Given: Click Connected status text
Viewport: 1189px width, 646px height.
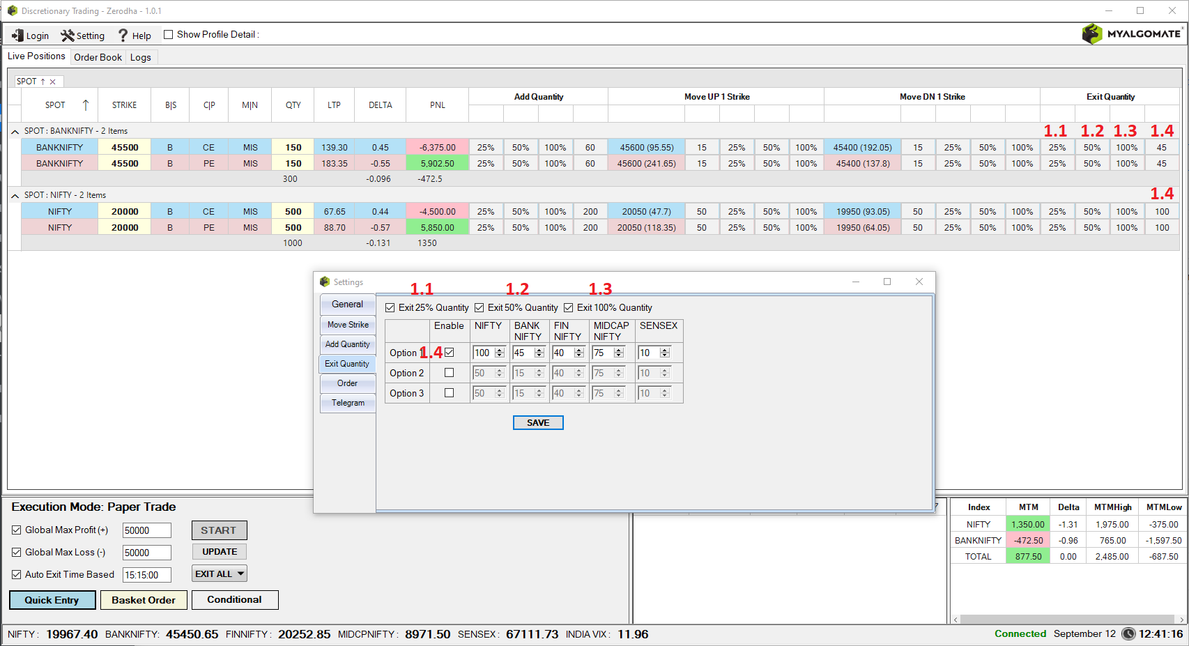Looking at the screenshot, I should click(1020, 634).
